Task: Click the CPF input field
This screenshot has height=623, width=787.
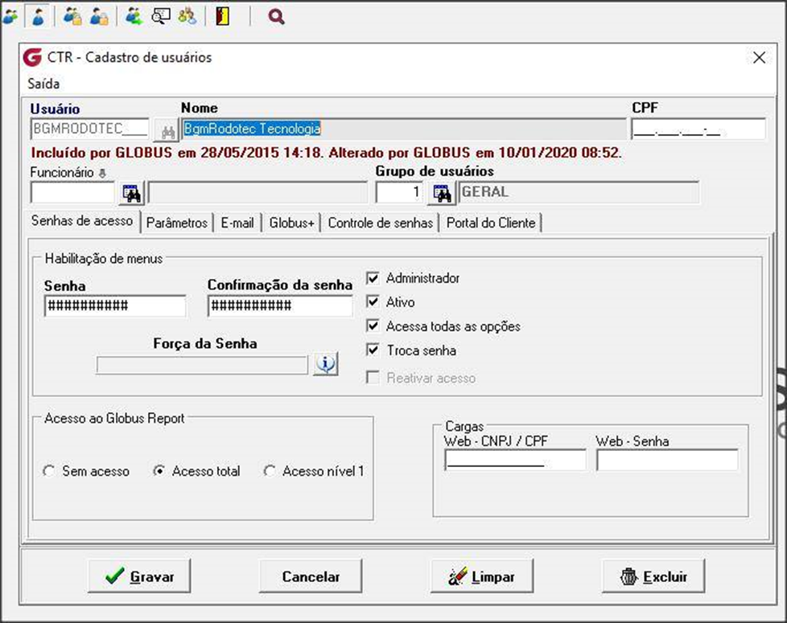Action: click(698, 129)
